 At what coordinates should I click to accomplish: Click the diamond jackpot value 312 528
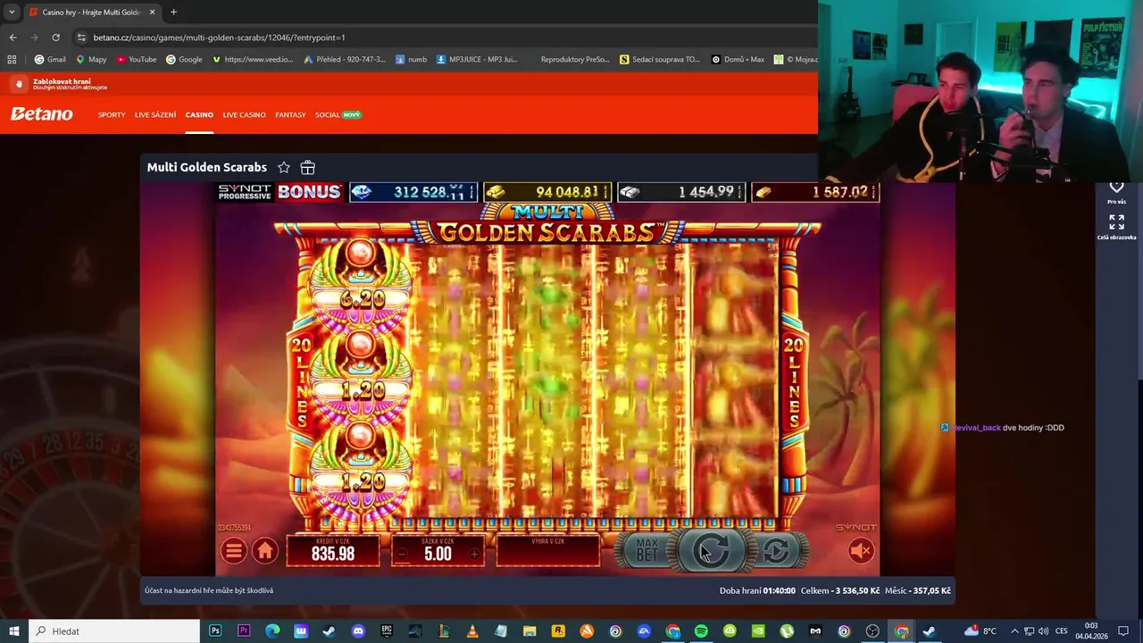pos(413,192)
